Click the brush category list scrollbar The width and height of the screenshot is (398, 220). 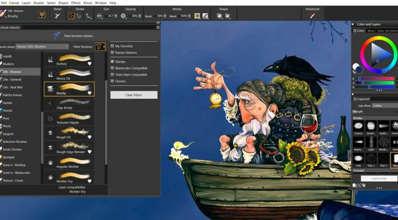42,137
